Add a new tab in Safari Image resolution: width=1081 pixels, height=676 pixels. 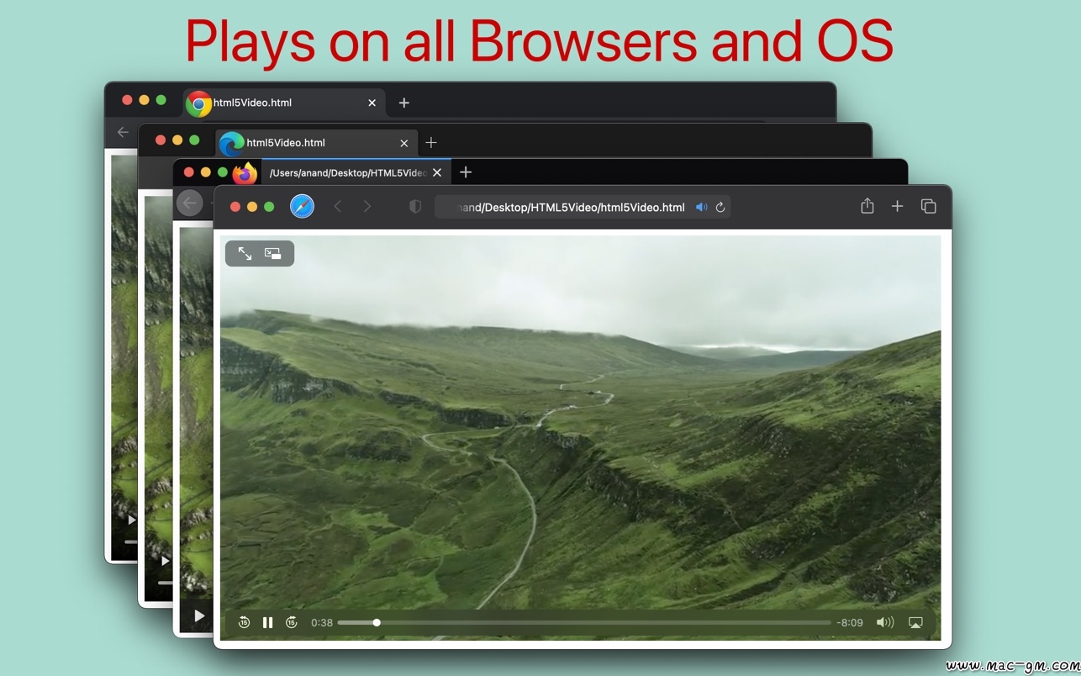point(897,206)
